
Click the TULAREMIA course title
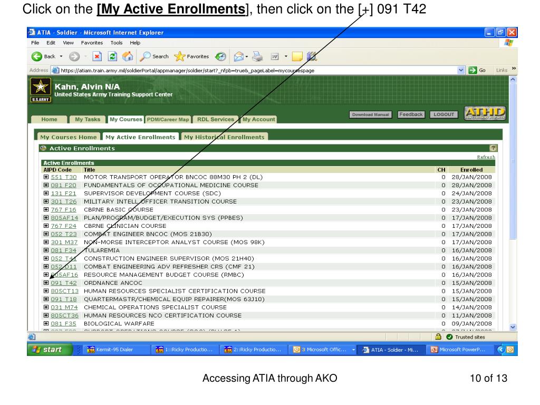click(x=102, y=250)
